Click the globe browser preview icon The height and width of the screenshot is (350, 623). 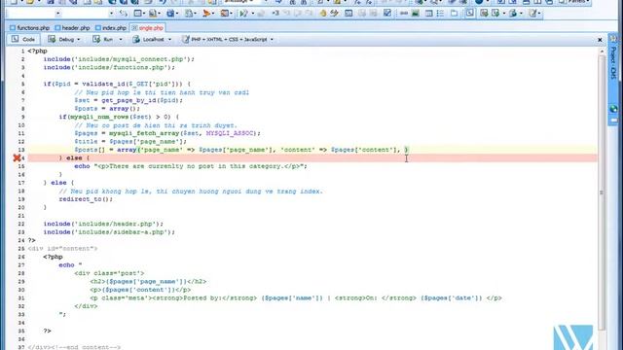tap(513, 14)
